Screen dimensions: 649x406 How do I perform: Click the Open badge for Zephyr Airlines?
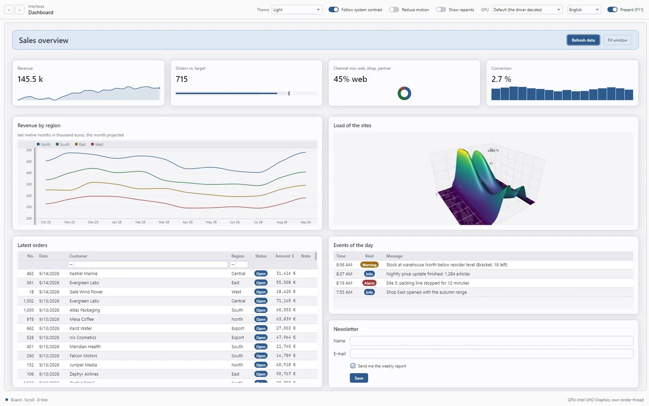(x=261, y=374)
